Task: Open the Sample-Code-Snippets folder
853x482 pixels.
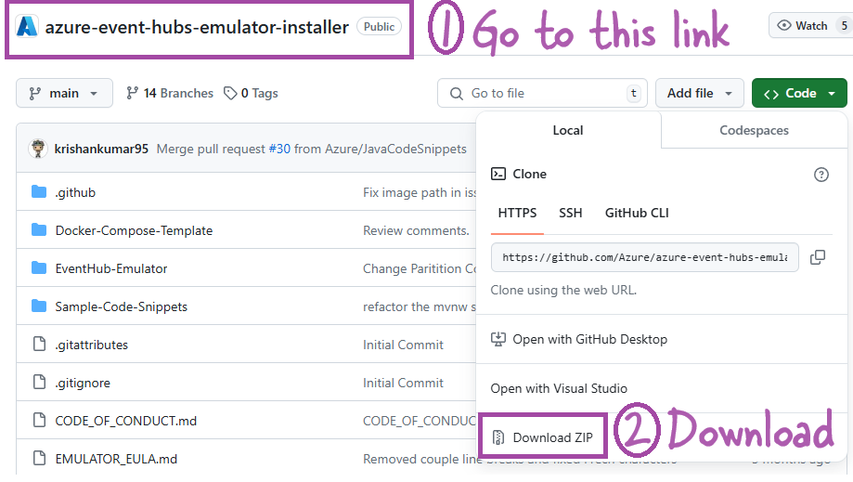Action: point(121,306)
